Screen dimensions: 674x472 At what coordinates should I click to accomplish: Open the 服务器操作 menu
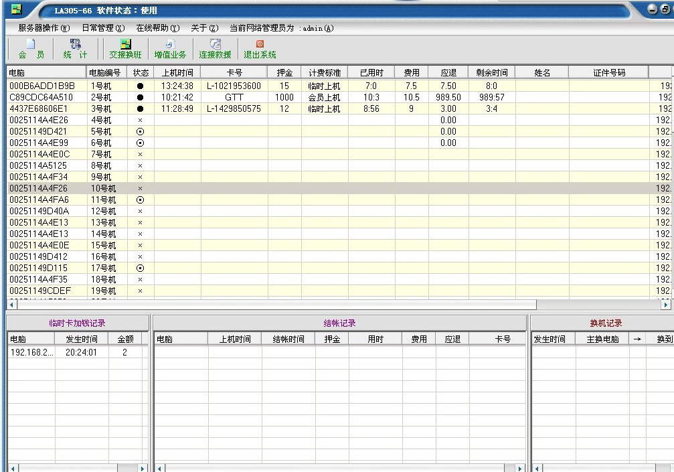[44, 28]
